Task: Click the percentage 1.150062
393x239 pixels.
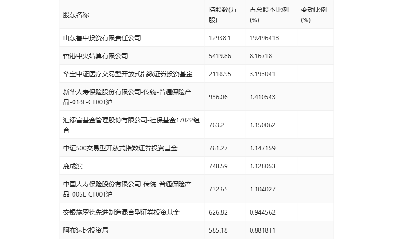Action: point(263,125)
